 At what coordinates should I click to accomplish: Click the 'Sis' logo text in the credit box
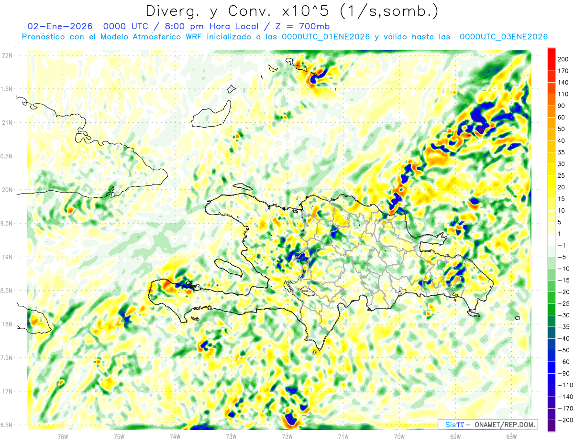[x=450, y=425]
